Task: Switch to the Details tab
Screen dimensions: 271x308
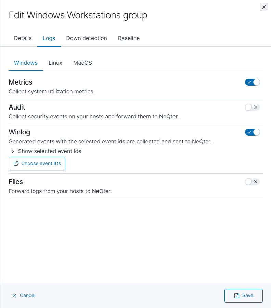Action: click(23, 38)
